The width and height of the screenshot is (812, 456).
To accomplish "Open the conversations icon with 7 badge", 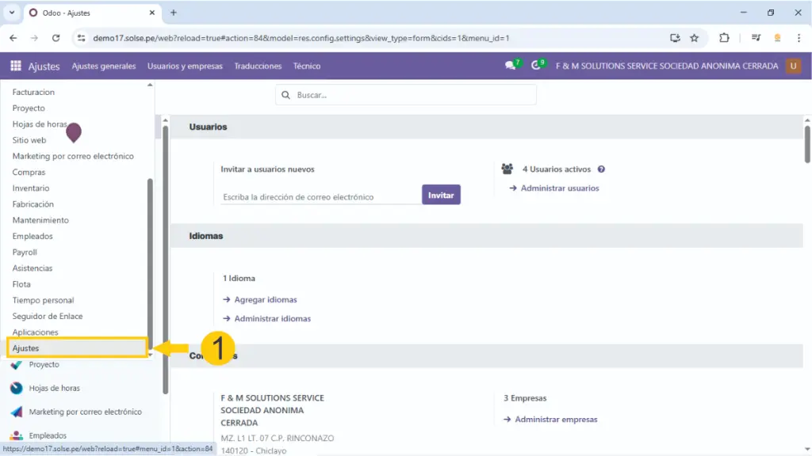I will (x=511, y=66).
